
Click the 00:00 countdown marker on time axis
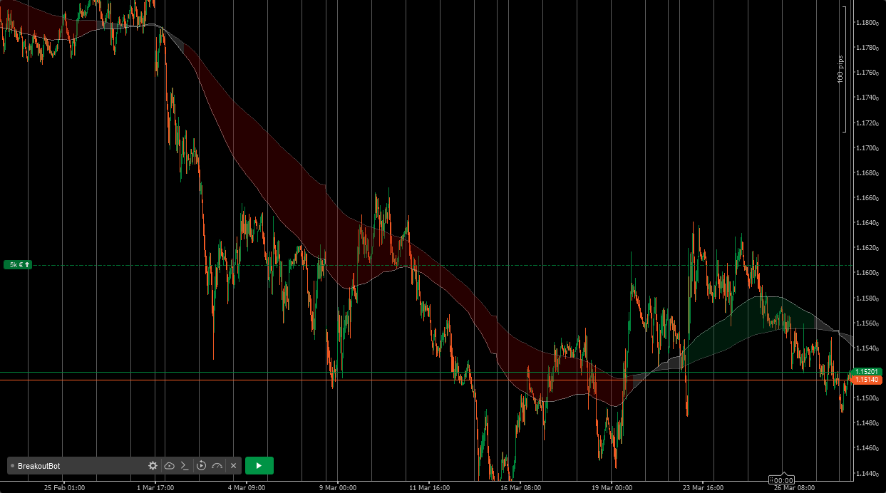click(x=783, y=480)
